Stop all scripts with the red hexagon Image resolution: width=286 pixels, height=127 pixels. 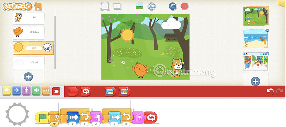(184, 6)
